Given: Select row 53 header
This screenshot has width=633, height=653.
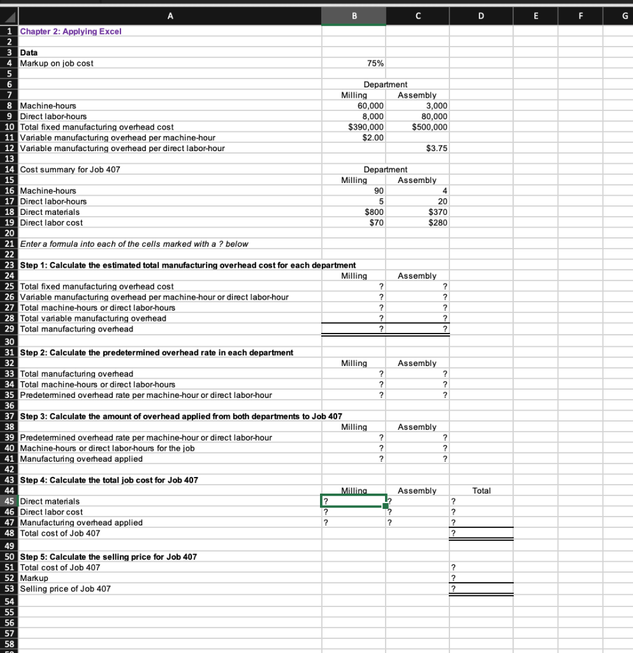Looking at the screenshot, I should click(x=9, y=589).
